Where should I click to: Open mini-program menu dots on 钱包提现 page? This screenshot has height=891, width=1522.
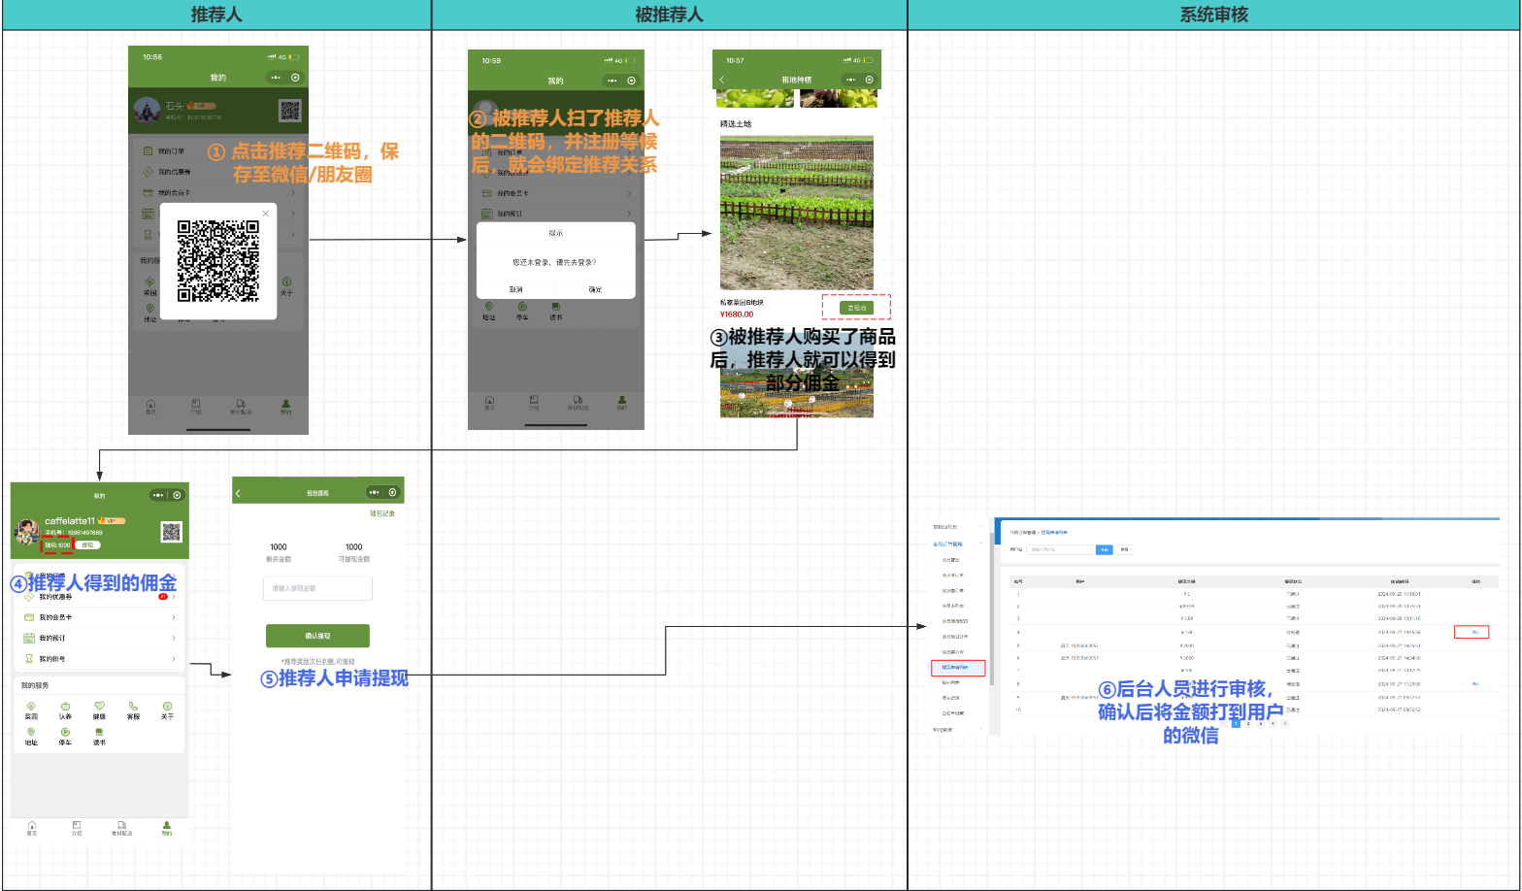tap(375, 492)
